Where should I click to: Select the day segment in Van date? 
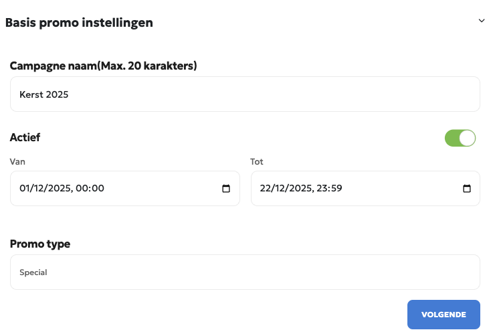point(25,189)
